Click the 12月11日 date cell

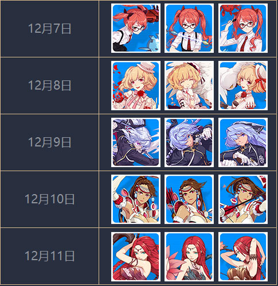click(50, 256)
